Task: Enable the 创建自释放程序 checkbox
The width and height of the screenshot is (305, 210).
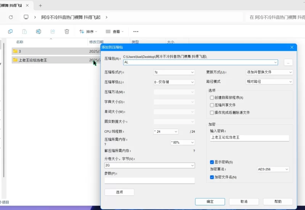Action: [x=212, y=98]
